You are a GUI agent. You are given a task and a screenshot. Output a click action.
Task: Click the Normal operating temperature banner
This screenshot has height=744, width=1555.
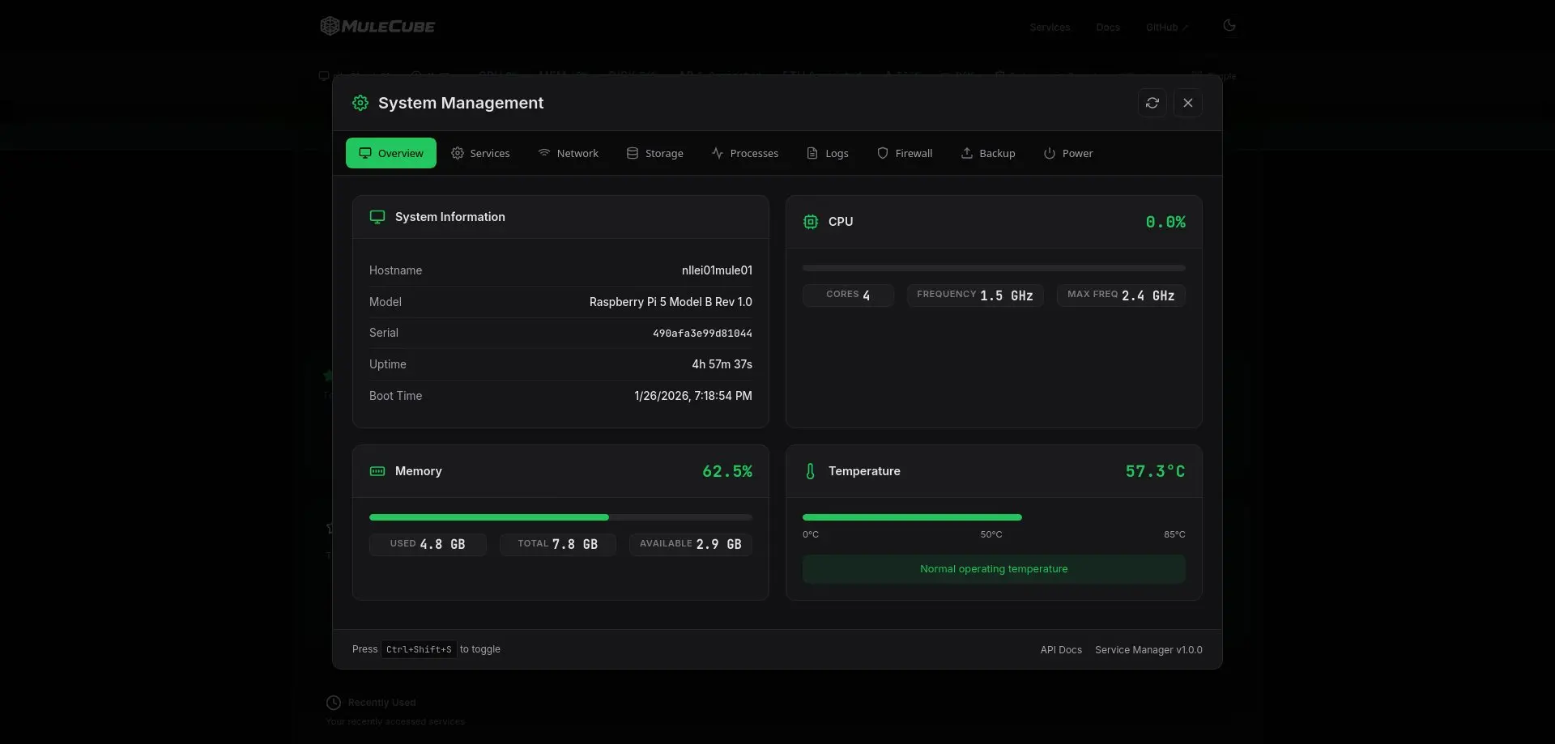[994, 569]
